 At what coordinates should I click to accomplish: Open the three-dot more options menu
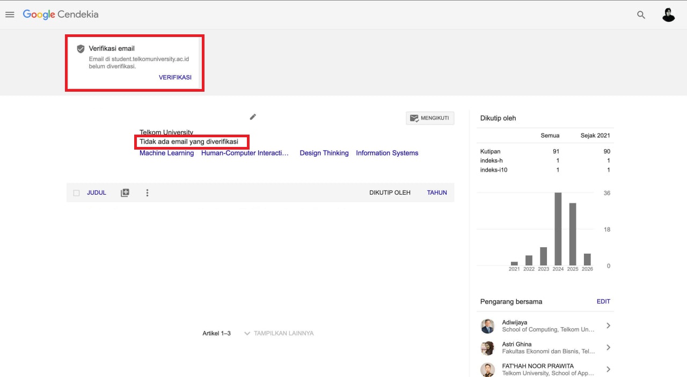point(147,193)
